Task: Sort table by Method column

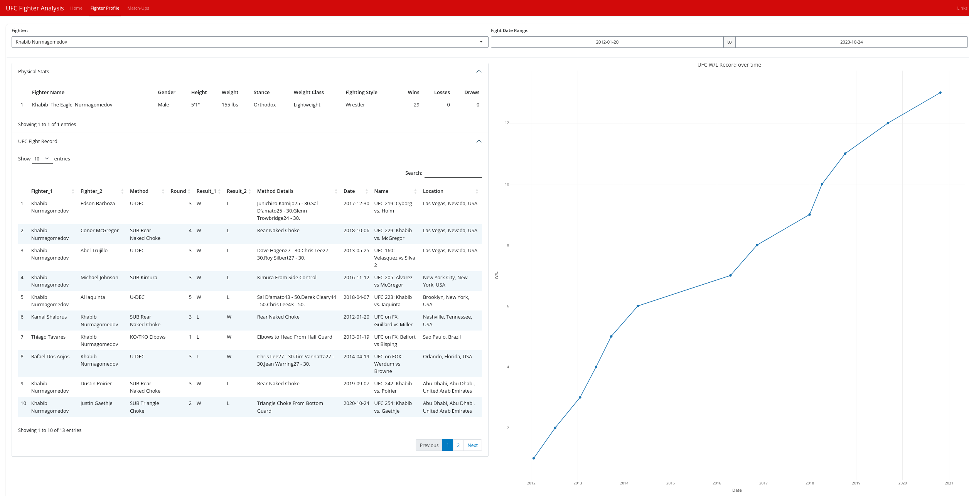Action: (x=147, y=191)
